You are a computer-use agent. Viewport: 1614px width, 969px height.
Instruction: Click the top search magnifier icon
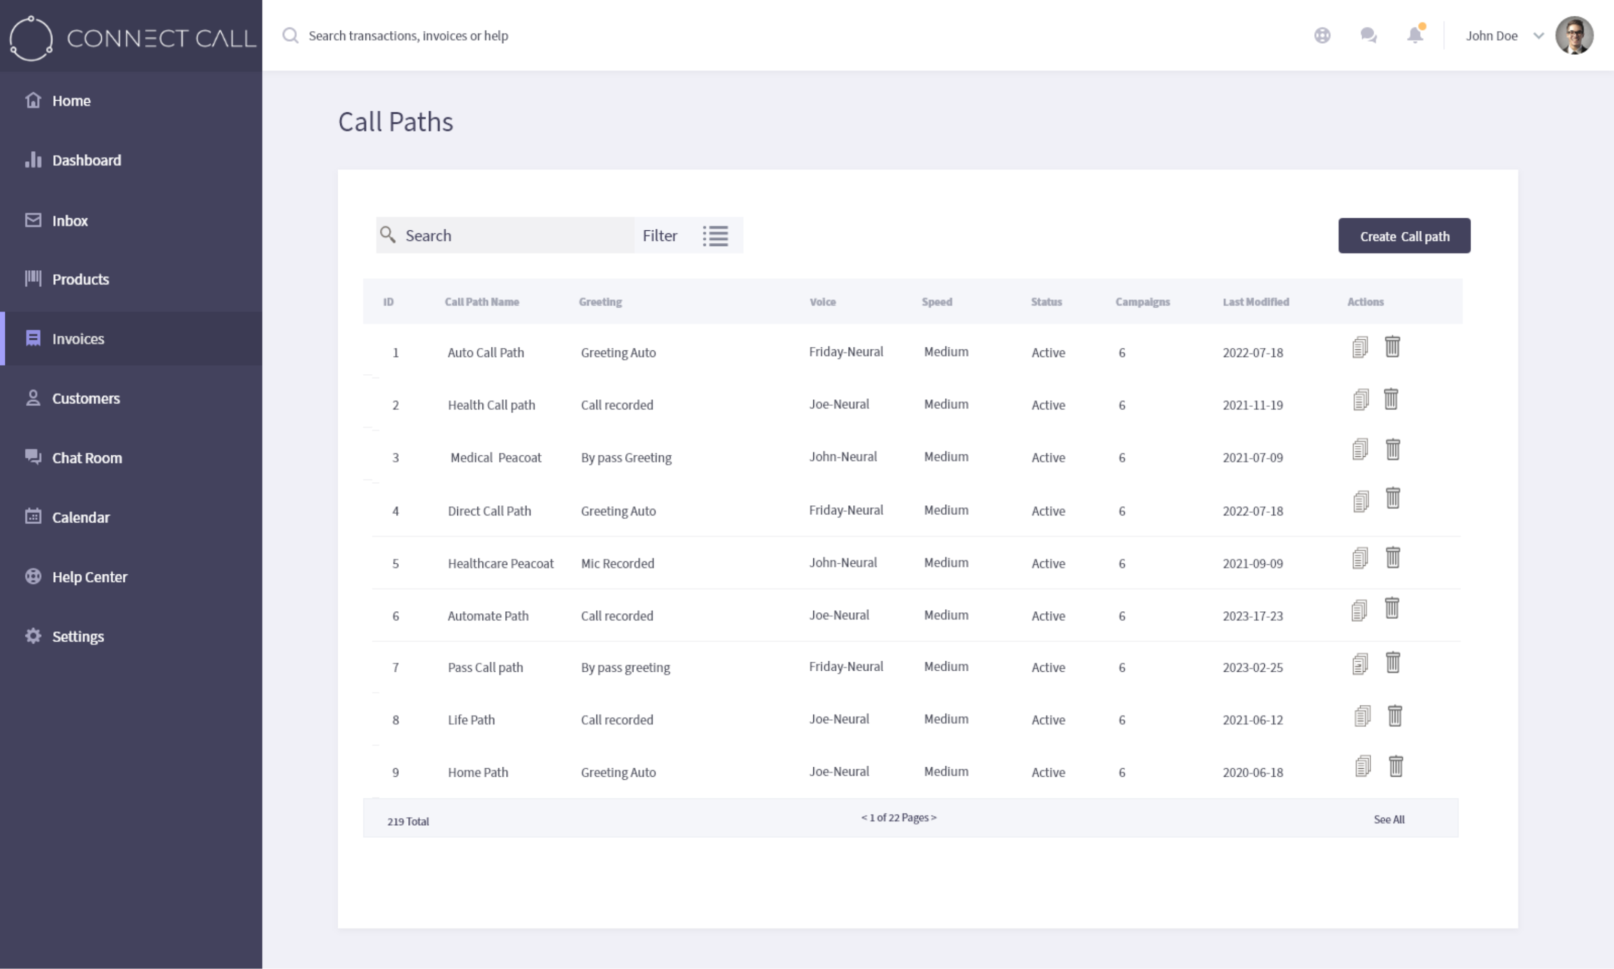(x=290, y=35)
